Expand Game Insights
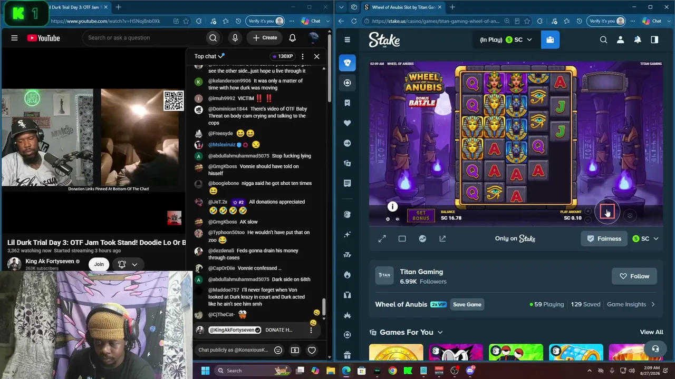Viewport: 675px width, 379px height. pos(631,305)
